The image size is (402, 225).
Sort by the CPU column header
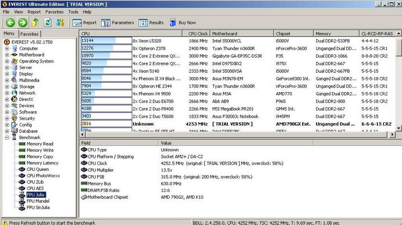[x=131, y=33]
